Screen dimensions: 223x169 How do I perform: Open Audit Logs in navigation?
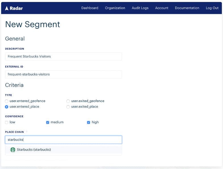tap(140, 8)
